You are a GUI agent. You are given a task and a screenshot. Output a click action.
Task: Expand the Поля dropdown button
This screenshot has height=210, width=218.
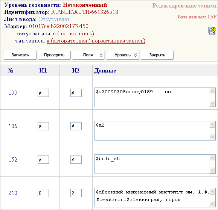pos(88,55)
